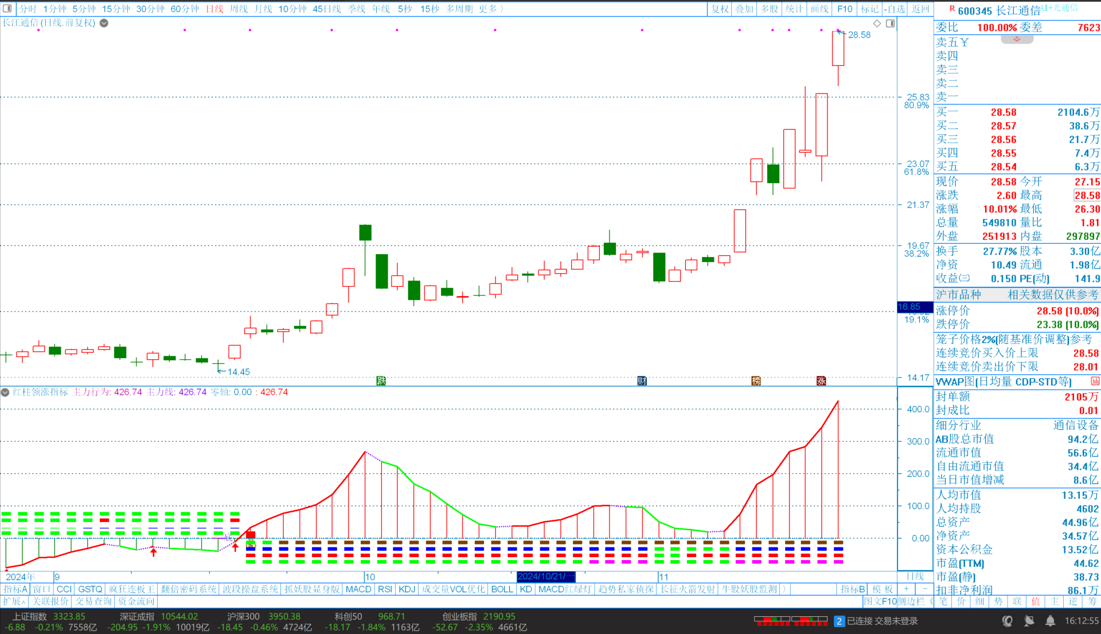Open the 红柱领涨指标 indicator dropdown

[5, 392]
